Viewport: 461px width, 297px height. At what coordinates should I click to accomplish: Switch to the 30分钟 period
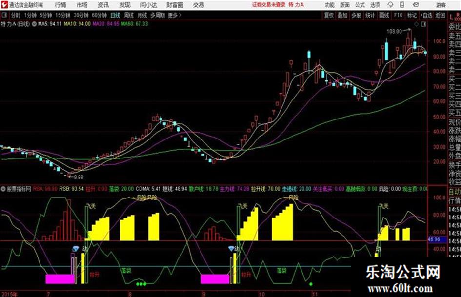81,15
